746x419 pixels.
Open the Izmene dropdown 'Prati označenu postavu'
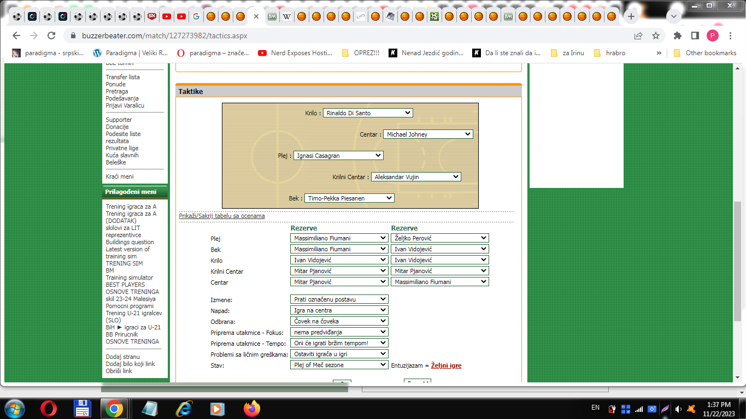tap(339, 299)
